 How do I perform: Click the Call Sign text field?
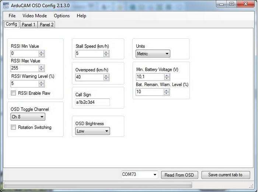click(93, 102)
